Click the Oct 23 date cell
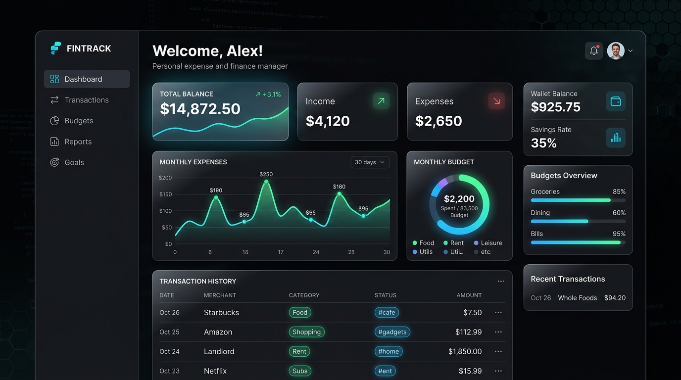Screen dimensions: 681x380 [169, 371]
